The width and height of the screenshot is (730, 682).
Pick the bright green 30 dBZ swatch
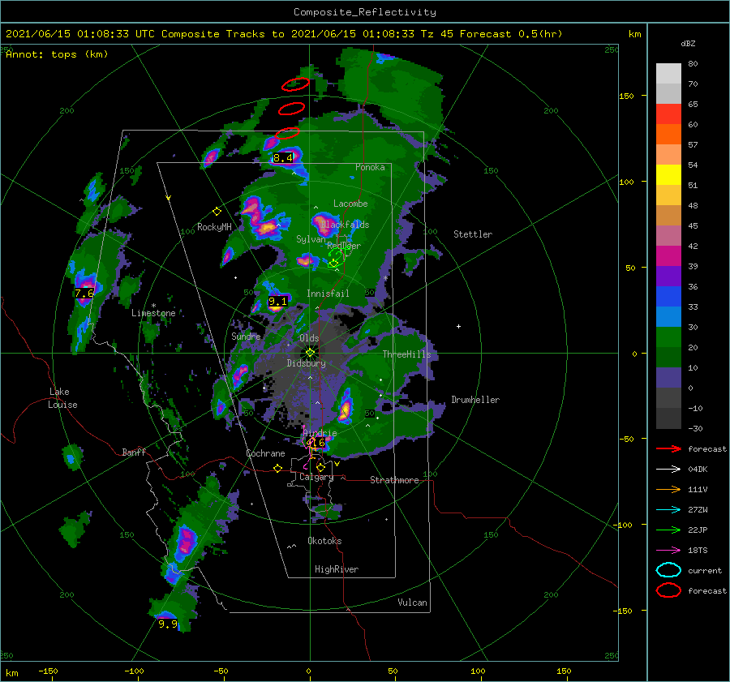coord(668,337)
